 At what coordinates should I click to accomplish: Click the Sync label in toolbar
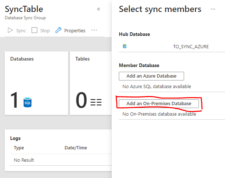(21, 30)
